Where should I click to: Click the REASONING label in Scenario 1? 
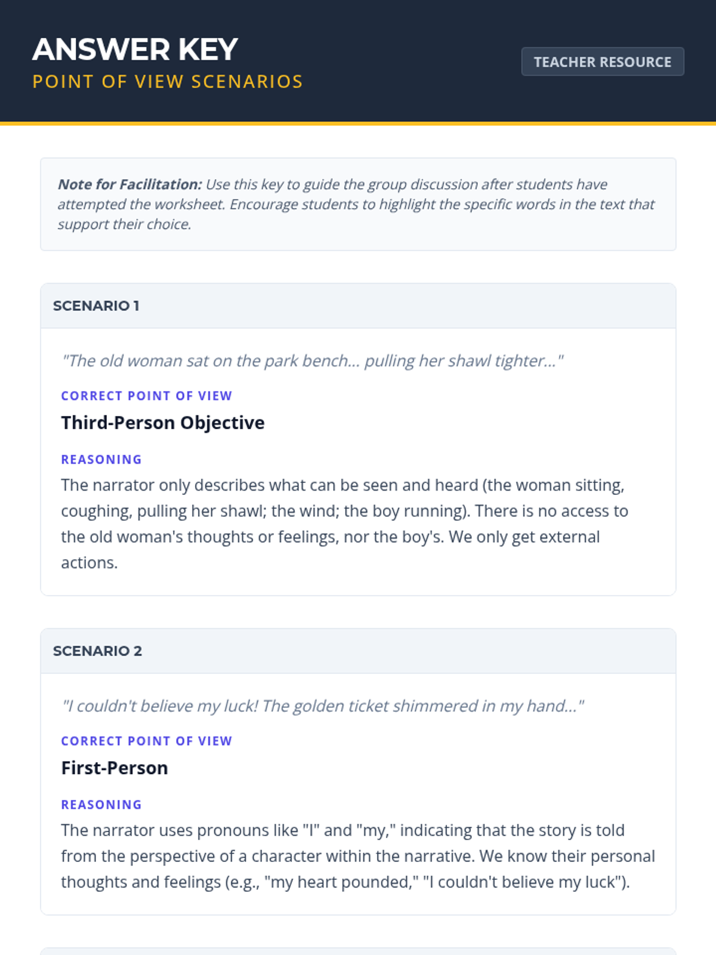point(101,460)
